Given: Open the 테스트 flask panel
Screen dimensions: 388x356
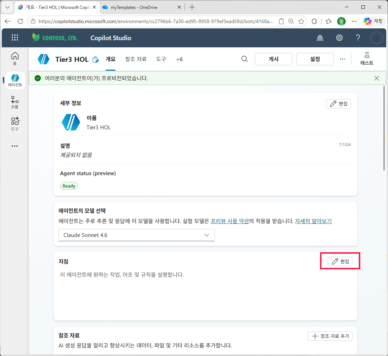Looking at the screenshot, I should click(367, 59).
